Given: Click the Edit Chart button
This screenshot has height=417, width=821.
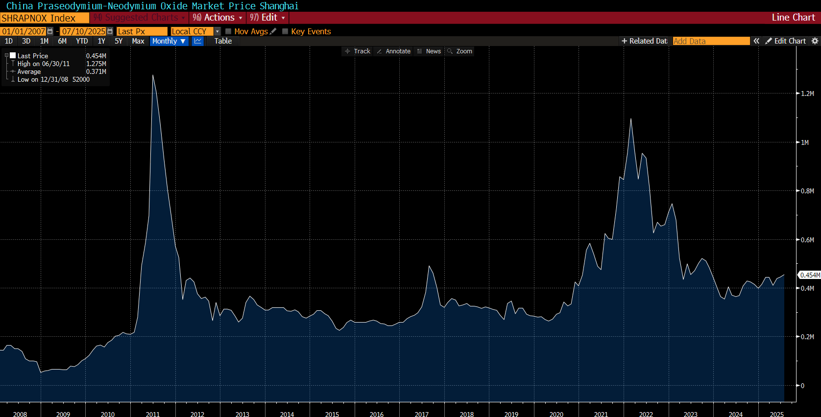Looking at the screenshot, I should [x=785, y=41].
